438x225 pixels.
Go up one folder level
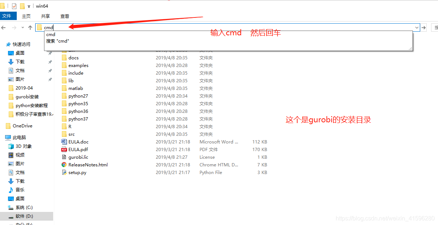click(x=30, y=28)
